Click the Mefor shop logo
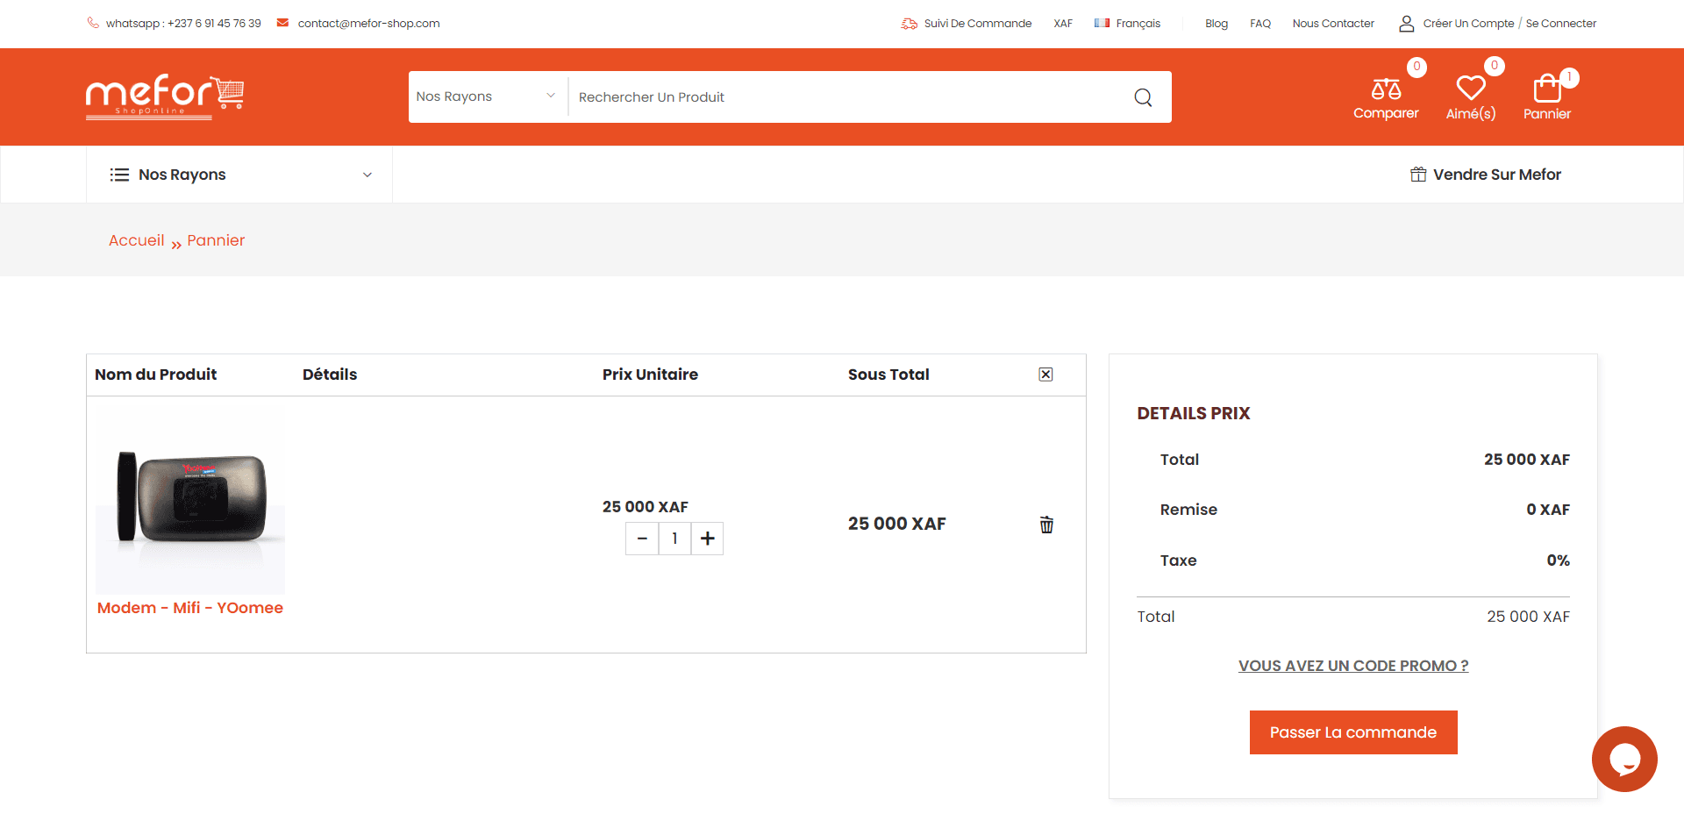Screen dimensions: 1684x814 (165, 96)
